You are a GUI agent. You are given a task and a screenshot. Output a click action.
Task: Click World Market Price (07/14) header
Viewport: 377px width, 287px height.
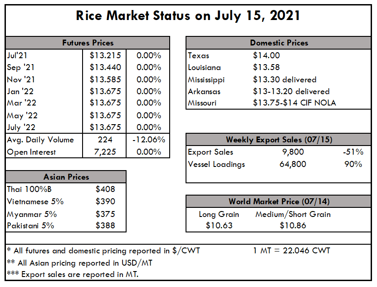(279, 201)
